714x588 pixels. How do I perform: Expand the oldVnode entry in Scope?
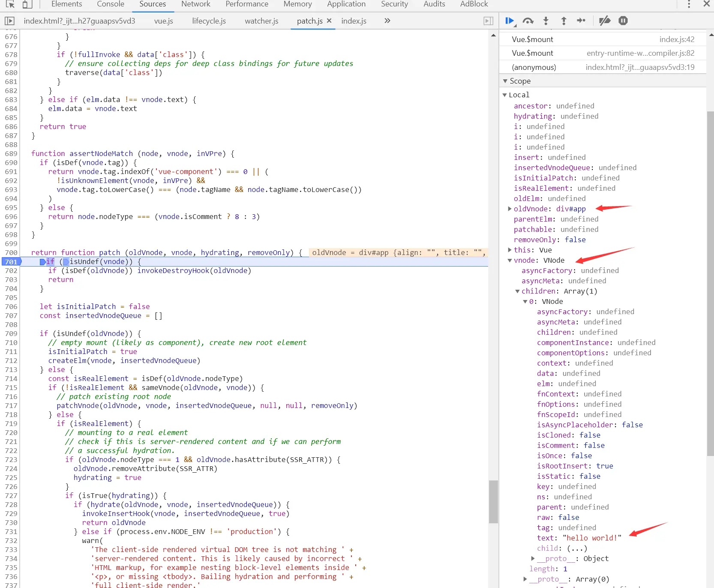(509, 209)
